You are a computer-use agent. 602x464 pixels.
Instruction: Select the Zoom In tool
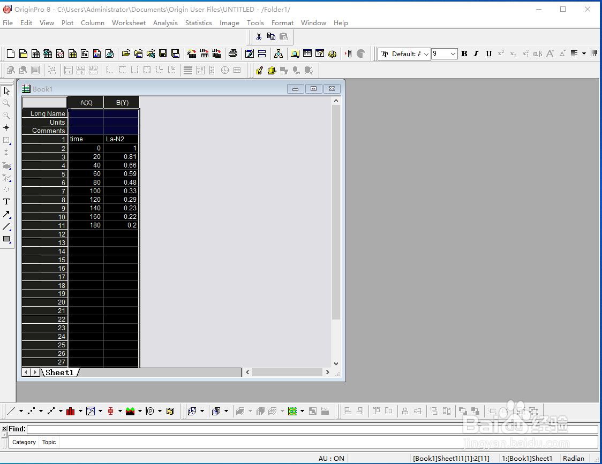pyautogui.click(x=6, y=103)
